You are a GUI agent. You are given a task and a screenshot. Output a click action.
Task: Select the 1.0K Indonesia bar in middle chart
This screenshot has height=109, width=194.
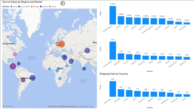[x=187, y=58]
